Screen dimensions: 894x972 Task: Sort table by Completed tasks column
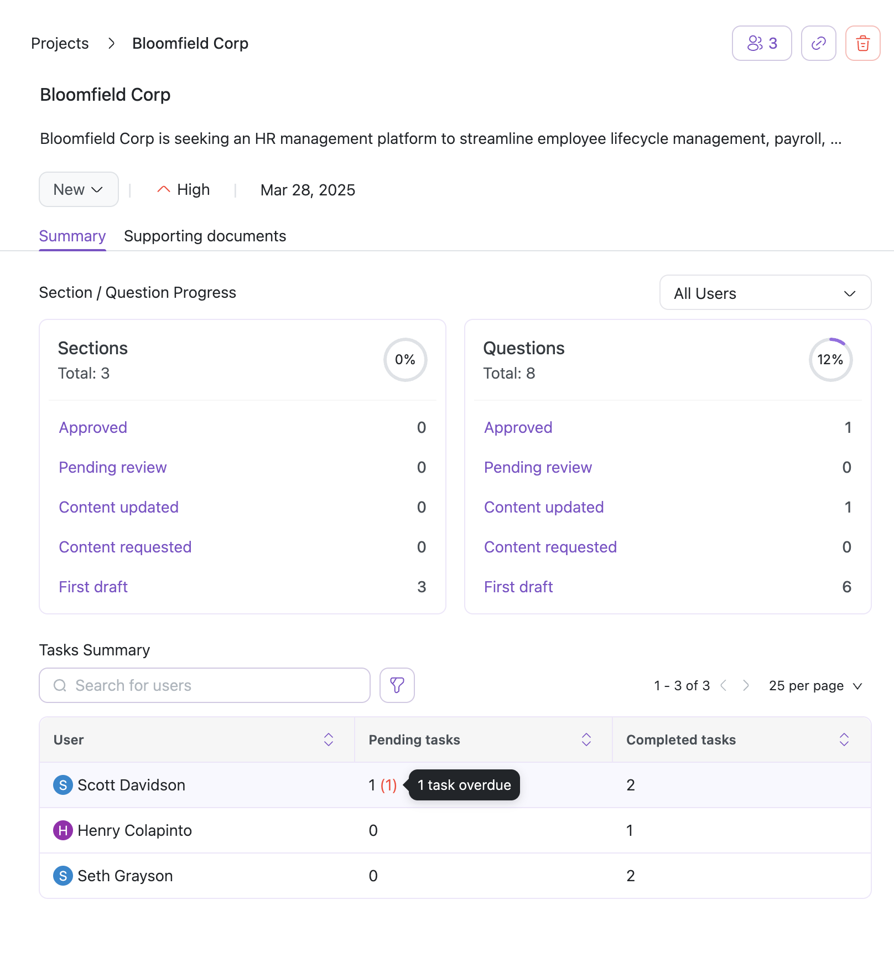(844, 740)
